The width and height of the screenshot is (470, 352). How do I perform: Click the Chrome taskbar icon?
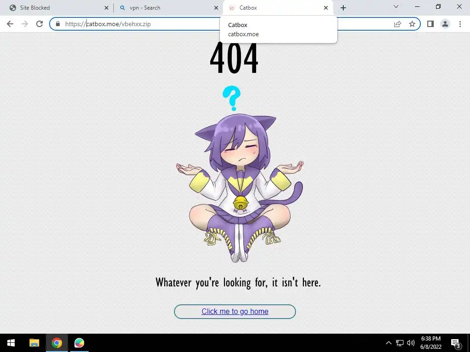click(x=56, y=343)
